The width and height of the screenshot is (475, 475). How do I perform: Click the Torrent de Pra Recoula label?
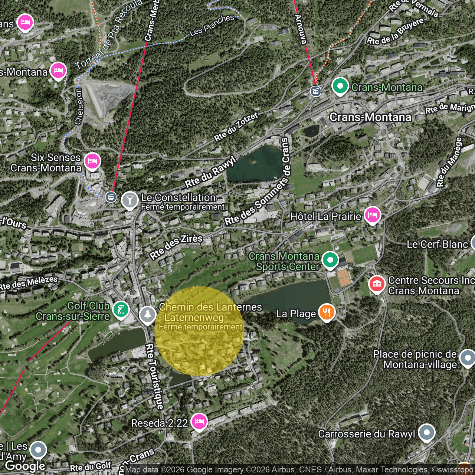tap(109, 34)
